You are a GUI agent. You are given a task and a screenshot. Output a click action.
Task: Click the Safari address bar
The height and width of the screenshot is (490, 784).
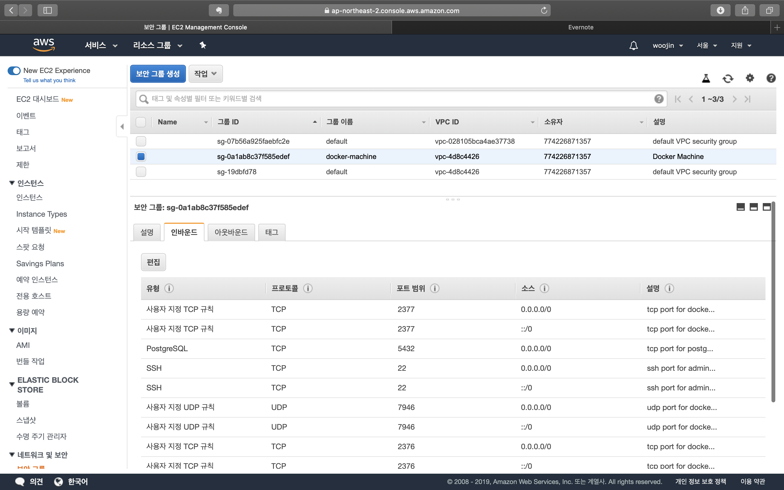392,10
